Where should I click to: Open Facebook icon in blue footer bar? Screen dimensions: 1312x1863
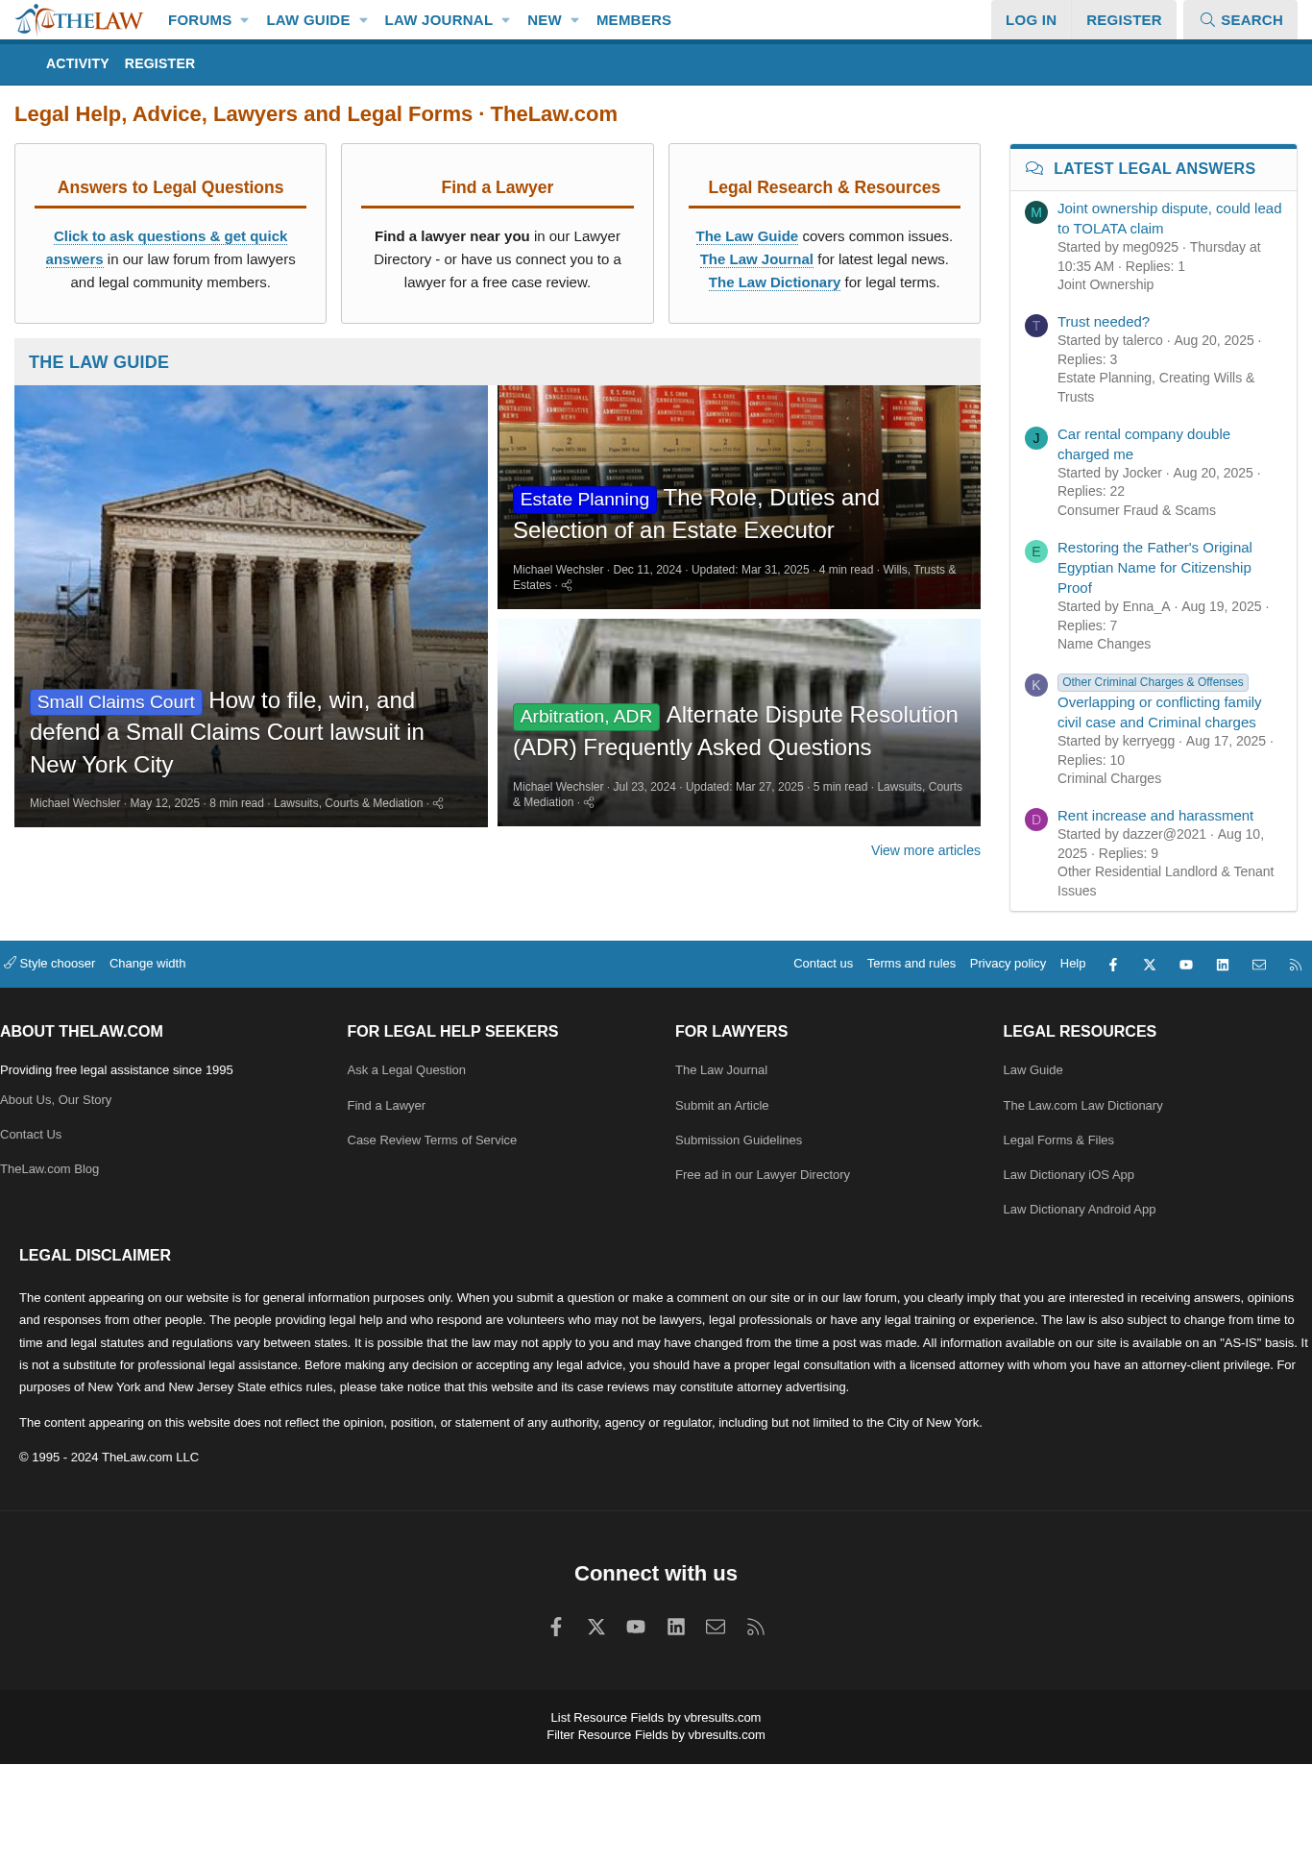tap(1113, 965)
